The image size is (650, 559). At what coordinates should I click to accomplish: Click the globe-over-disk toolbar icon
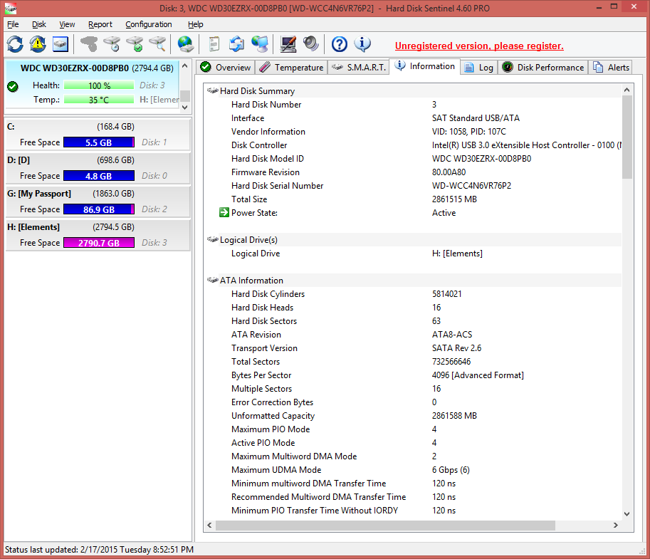tap(185, 44)
